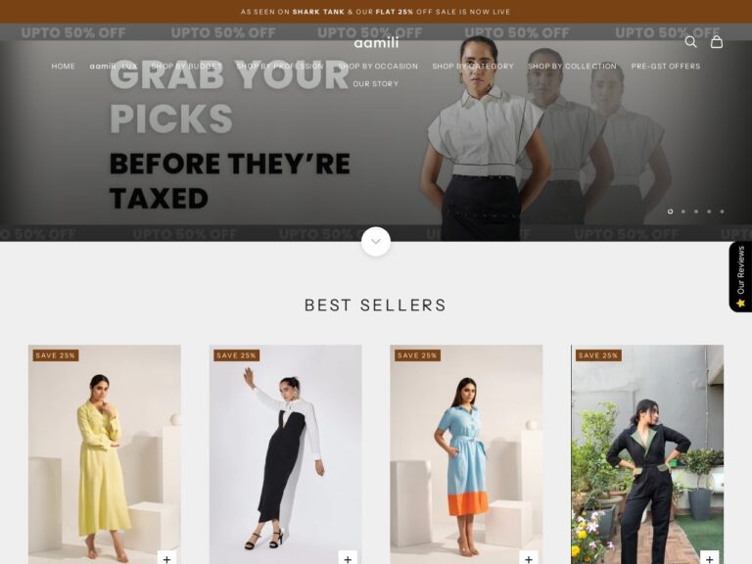Click the scroll-down chevron circle button
Viewport: 752px width, 564px height.
point(376,241)
